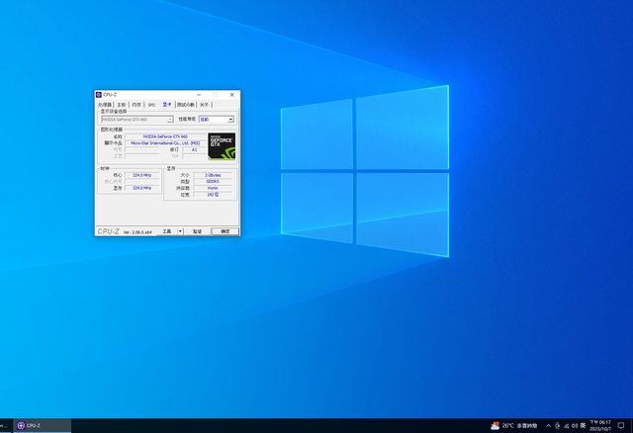Click the NVIDIA GeForce GTX logo

222,146
